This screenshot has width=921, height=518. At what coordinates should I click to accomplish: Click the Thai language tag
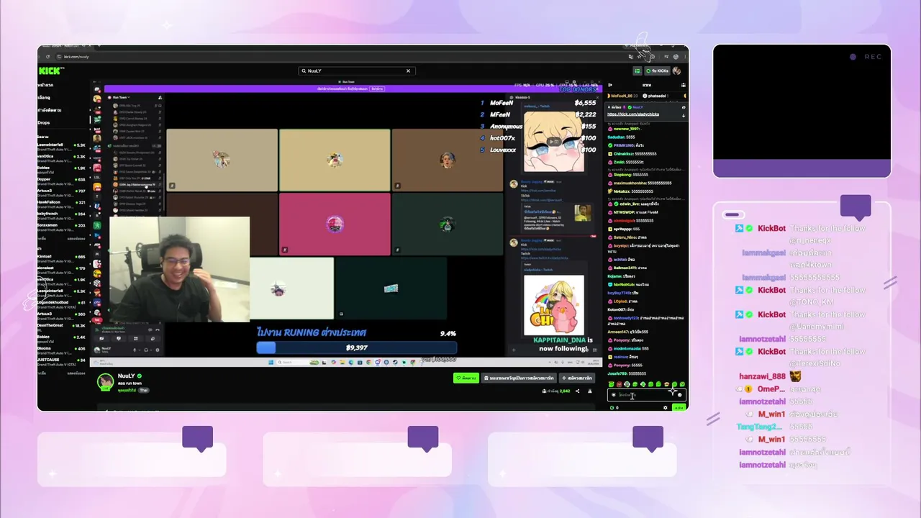(143, 390)
